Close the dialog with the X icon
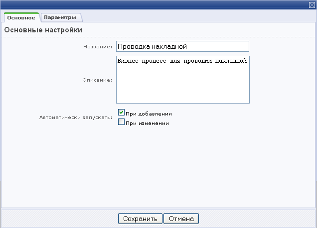 click(312, 4)
